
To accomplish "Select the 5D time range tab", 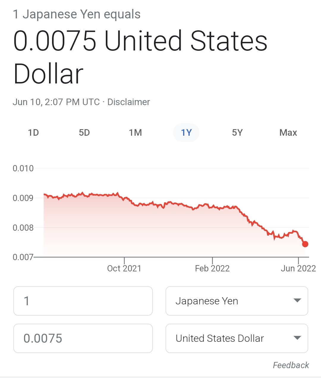I will click(x=84, y=132).
